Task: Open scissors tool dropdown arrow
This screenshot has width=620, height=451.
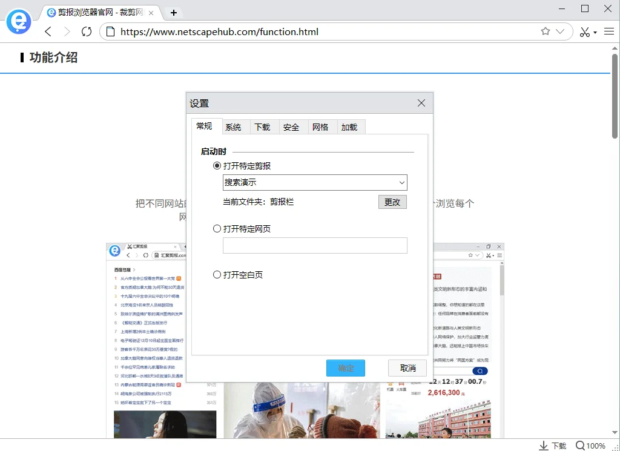Action: click(595, 33)
